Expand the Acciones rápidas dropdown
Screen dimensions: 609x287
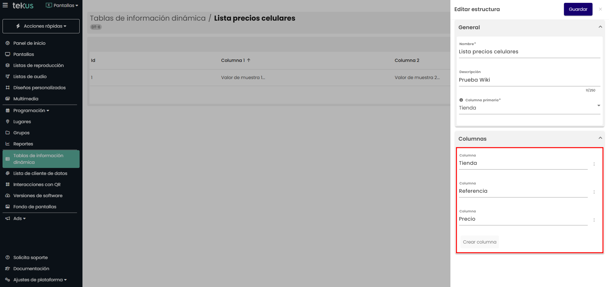coord(41,26)
